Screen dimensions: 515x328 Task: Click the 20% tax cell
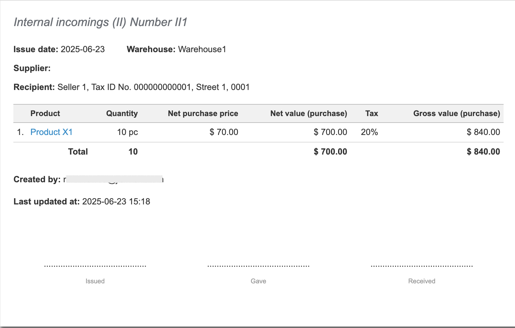point(369,132)
